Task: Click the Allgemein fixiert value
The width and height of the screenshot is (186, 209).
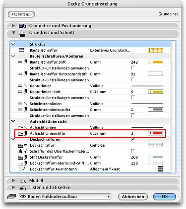Action: tap(105, 169)
